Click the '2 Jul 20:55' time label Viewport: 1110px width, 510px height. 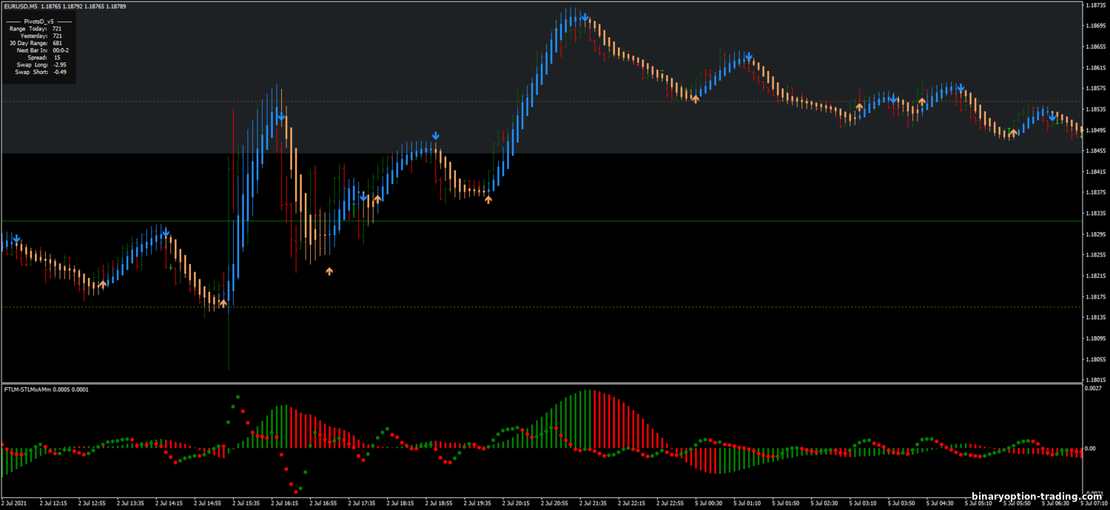click(554, 503)
